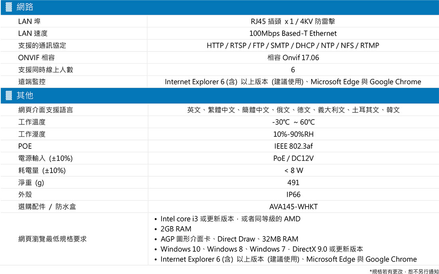Image resolution: width=439 pixels, height=274 pixels.
Task: Click the 10%-90%RH humidity value
Action: click(293, 134)
